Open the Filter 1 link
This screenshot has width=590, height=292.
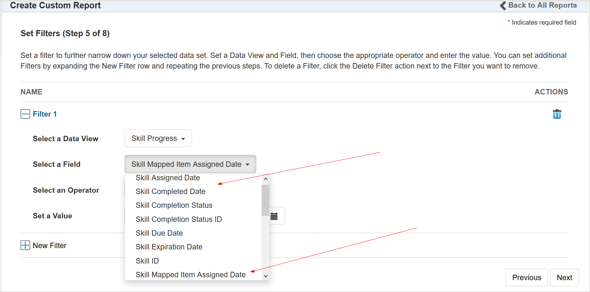[45, 114]
